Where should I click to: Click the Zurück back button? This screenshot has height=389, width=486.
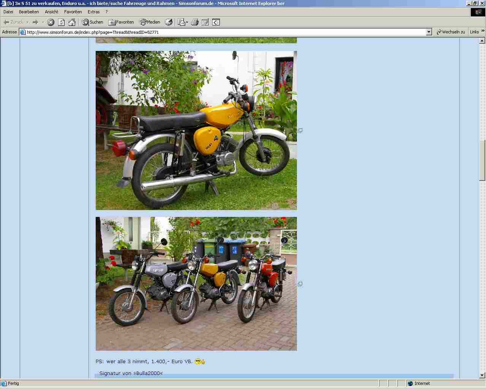(14, 22)
